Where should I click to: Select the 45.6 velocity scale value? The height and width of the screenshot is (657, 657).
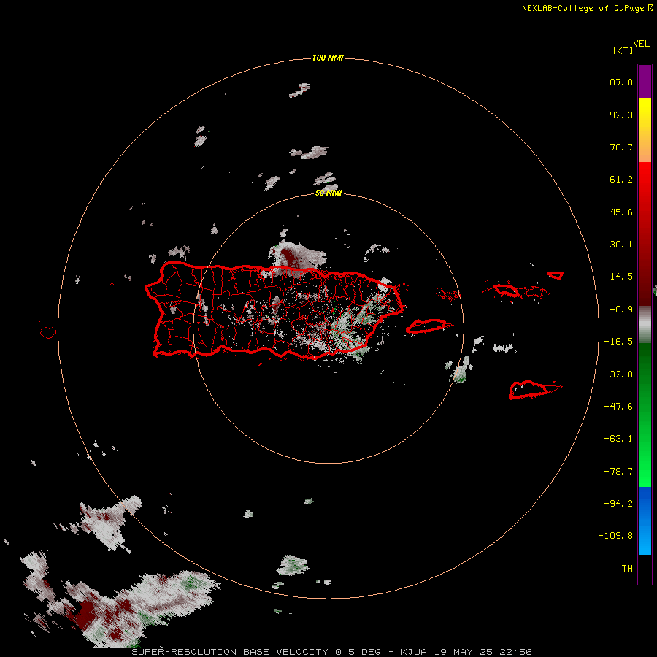(621, 212)
